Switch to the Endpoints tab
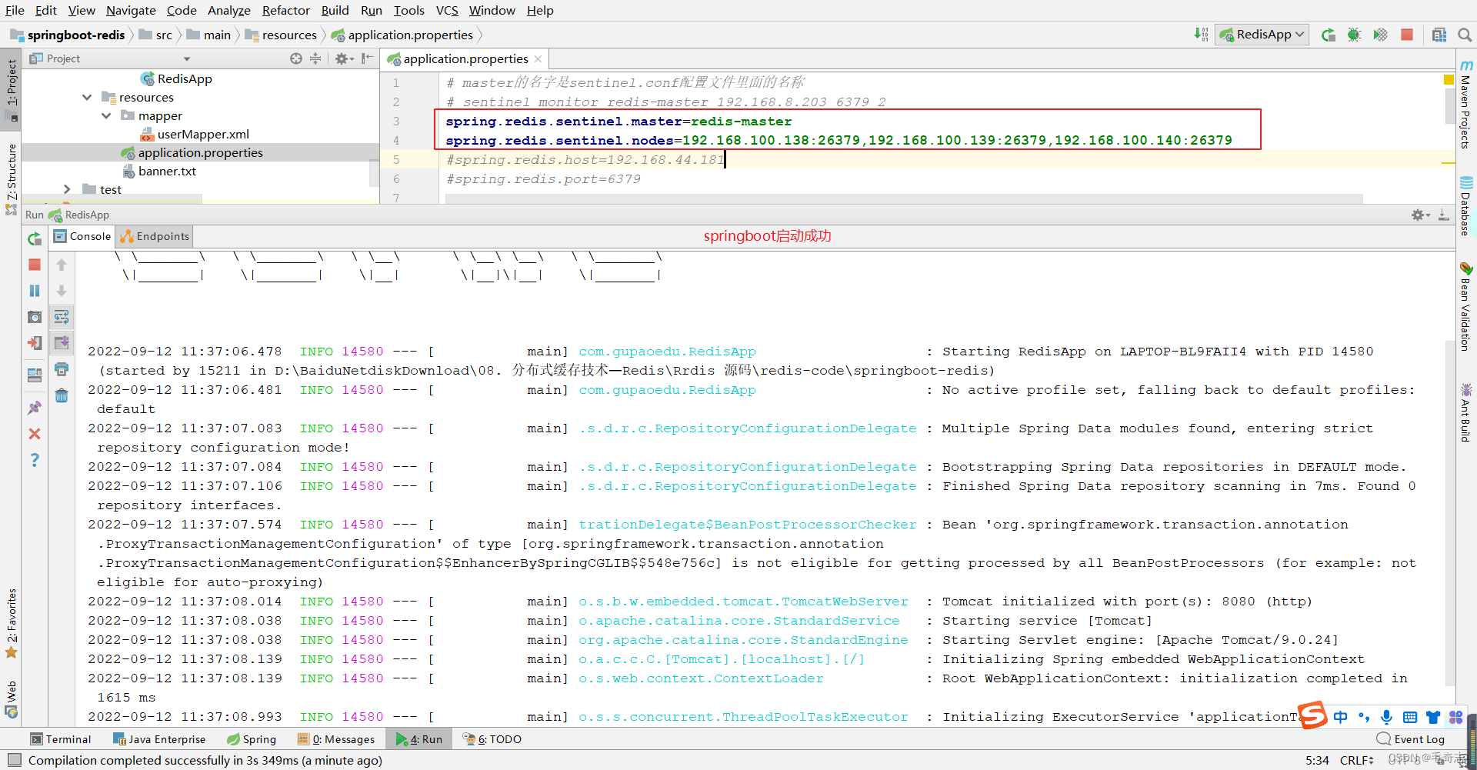This screenshot has height=770, width=1477. (x=155, y=236)
